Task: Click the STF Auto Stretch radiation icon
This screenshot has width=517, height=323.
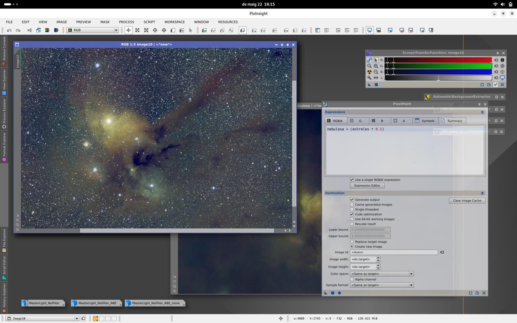Action: point(369,72)
